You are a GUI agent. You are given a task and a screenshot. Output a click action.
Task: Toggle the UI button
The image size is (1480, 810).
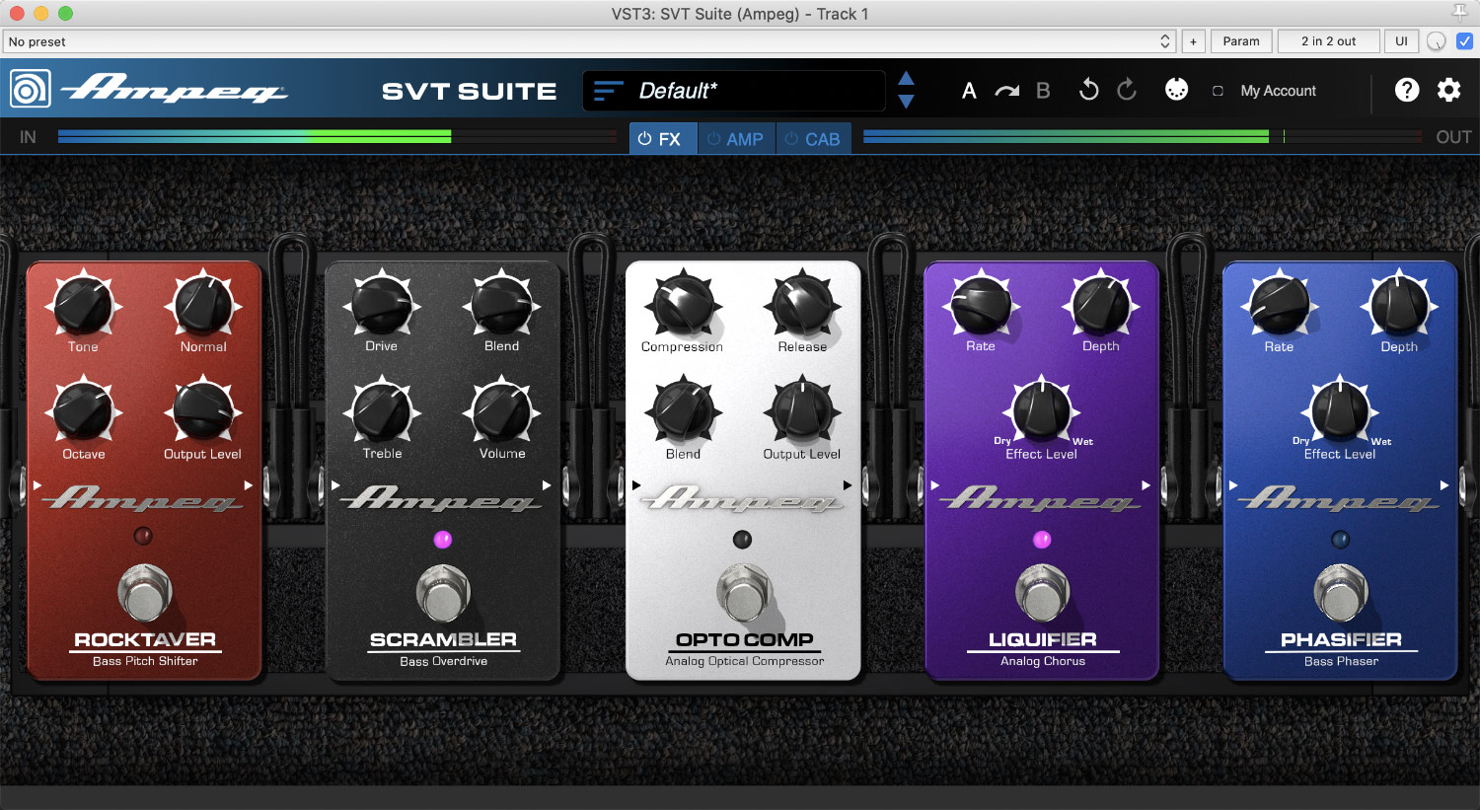(1401, 41)
